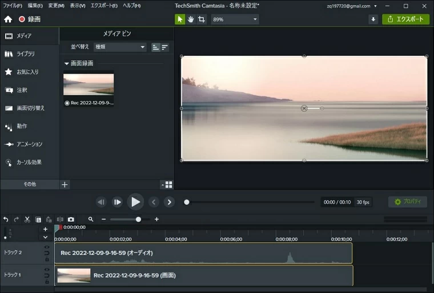
Task: Click the timeline zoom in plus
Action: coord(156,219)
